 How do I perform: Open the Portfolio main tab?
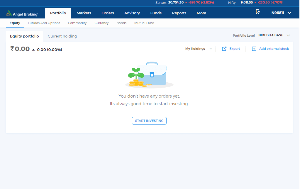[58, 13]
